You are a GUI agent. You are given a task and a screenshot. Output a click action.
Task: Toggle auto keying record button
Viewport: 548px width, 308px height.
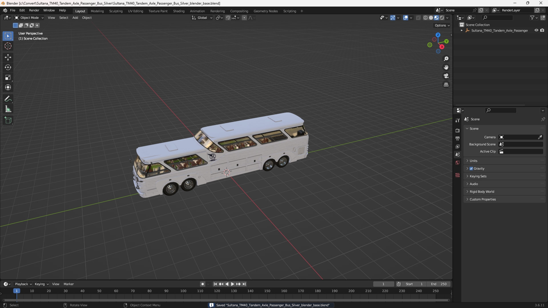(x=203, y=284)
